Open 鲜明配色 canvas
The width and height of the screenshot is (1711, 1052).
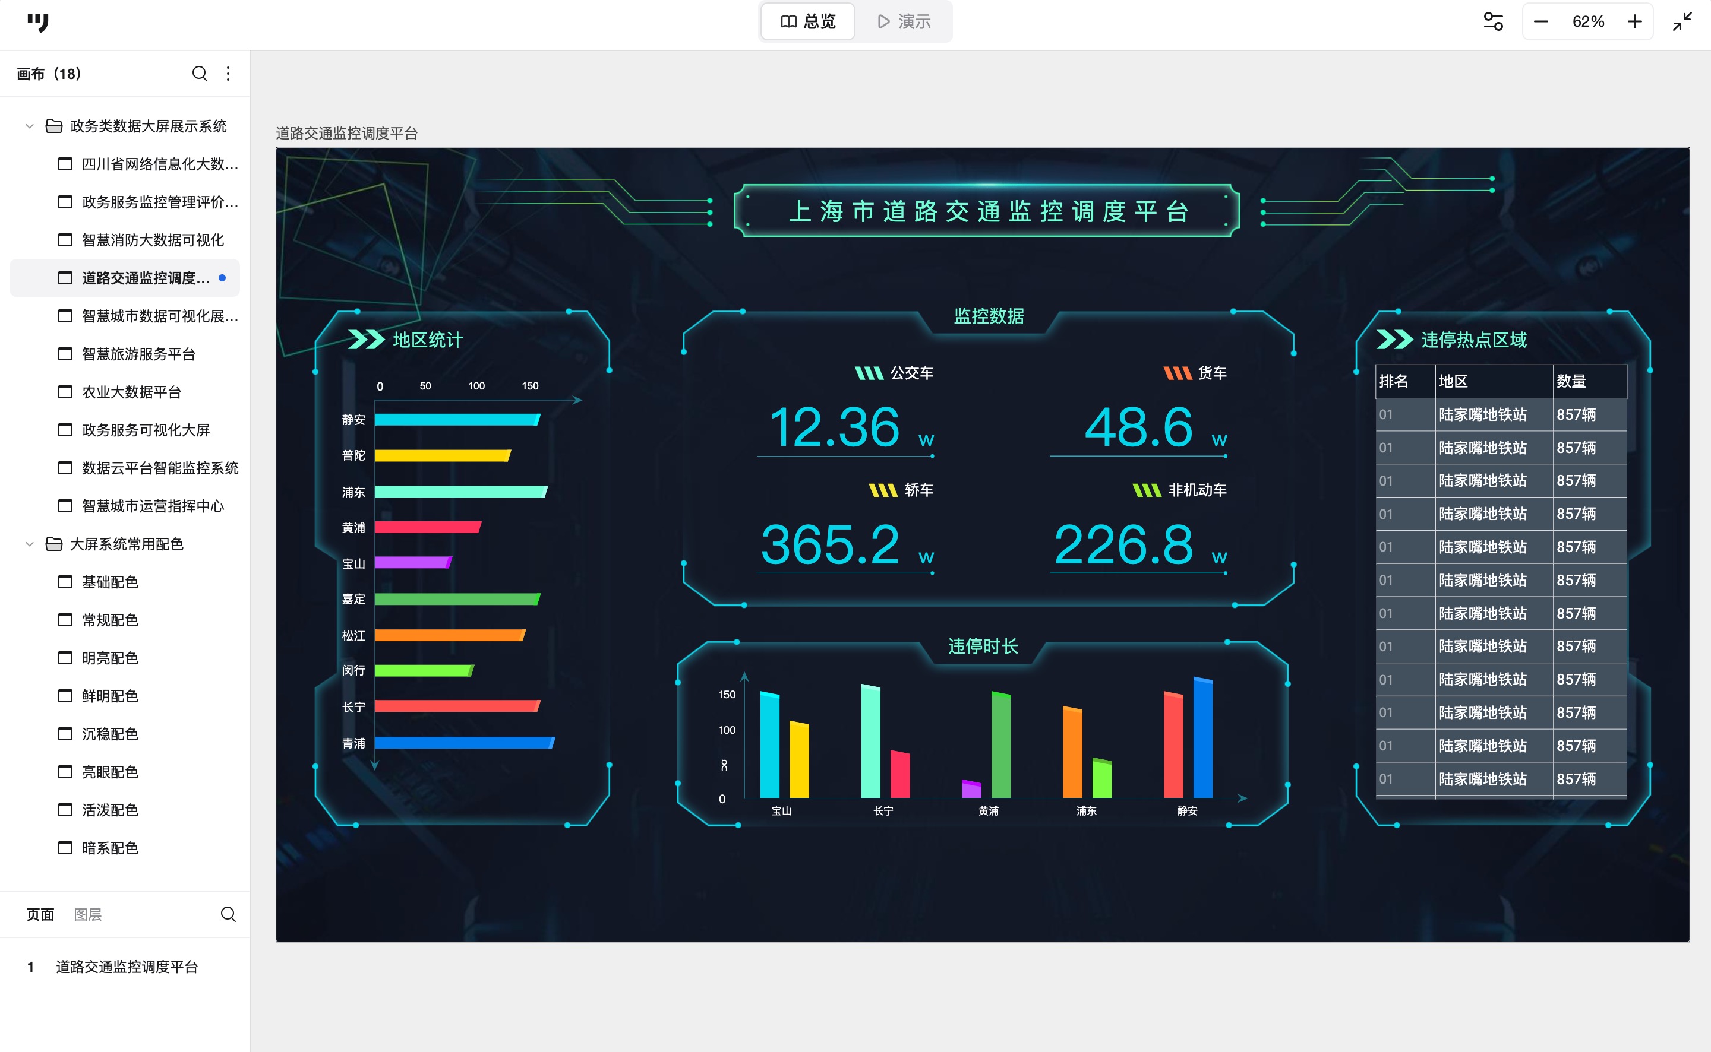pos(125,696)
